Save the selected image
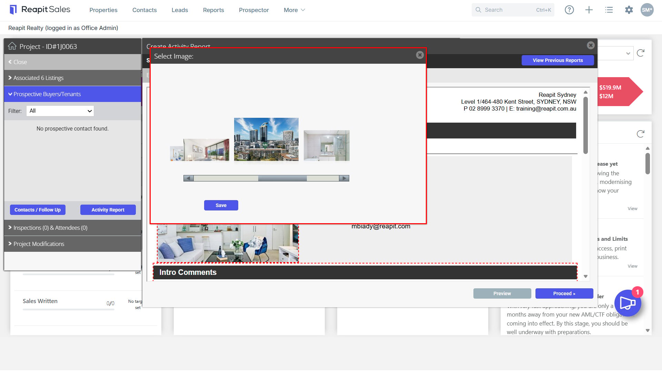Screen dimensions: 662x372 pyautogui.click(x=221, y=205)
